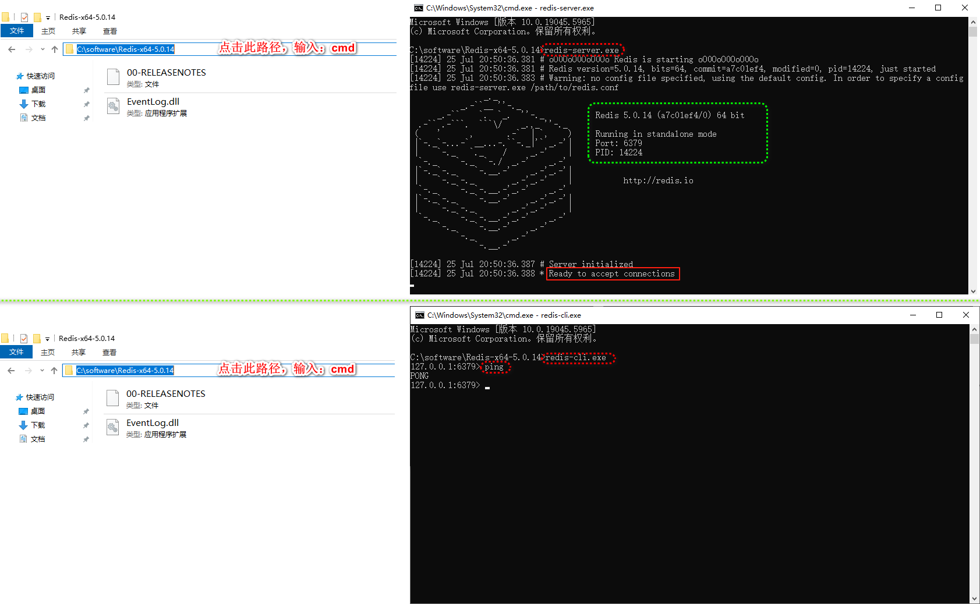Click the back navigation arrow

point(11,49)
